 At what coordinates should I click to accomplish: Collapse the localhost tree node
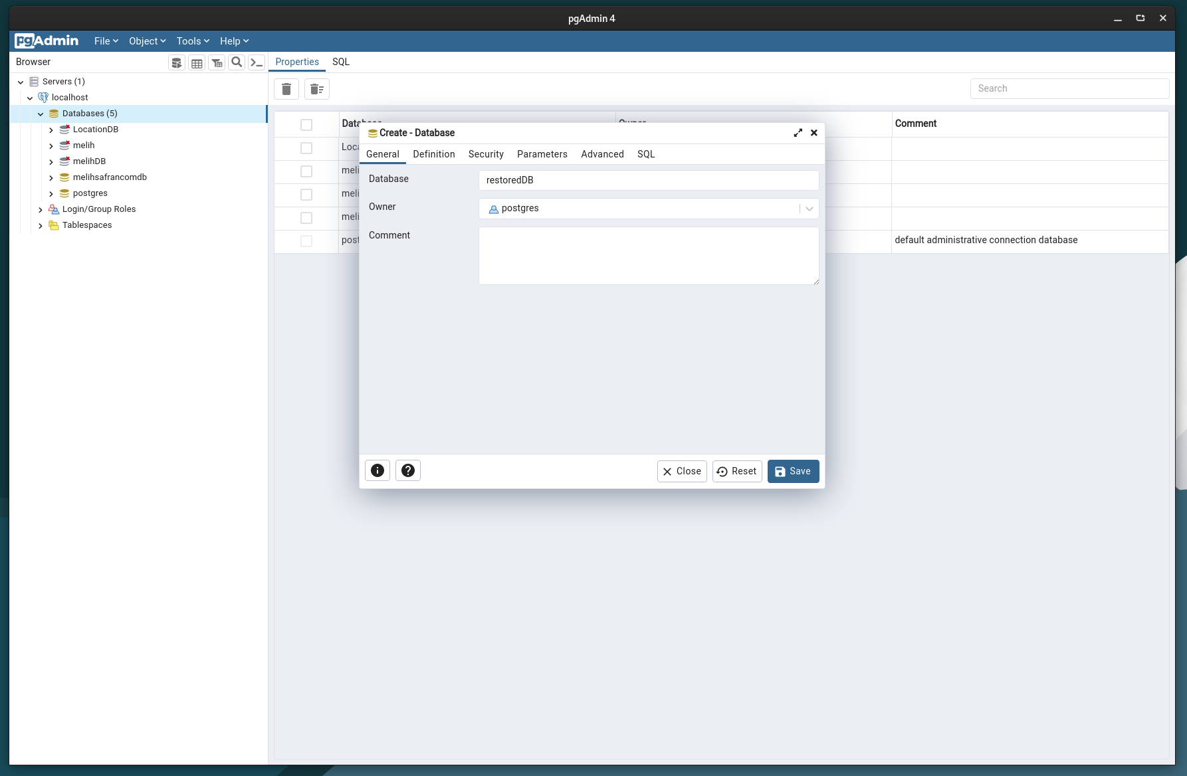click(30, 98)
